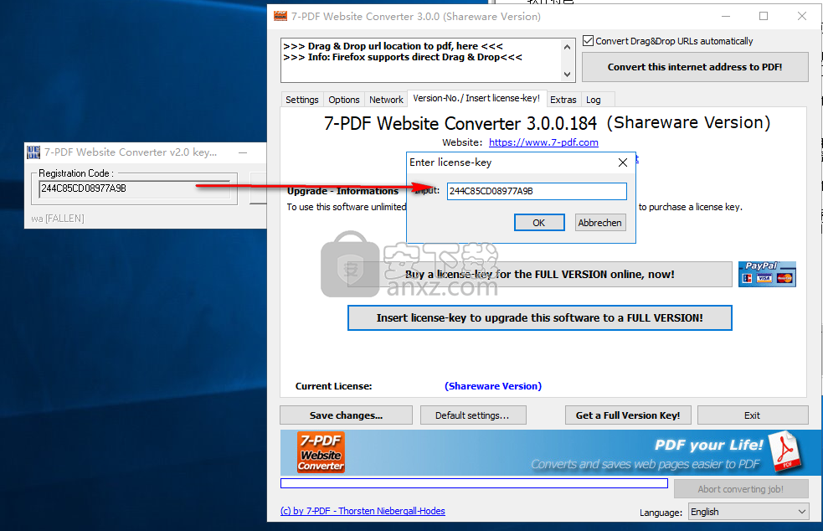Viewport: 823px width, 531px height.
Task: Click Insert license-key to upgrade button
Action: click(x=539, y=317)
